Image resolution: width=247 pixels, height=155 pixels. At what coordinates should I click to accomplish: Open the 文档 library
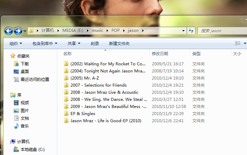coord(25,118)
